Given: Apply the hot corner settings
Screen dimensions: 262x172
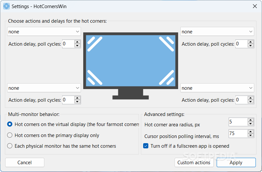Looking at the screenshot, I should [236, 163].
